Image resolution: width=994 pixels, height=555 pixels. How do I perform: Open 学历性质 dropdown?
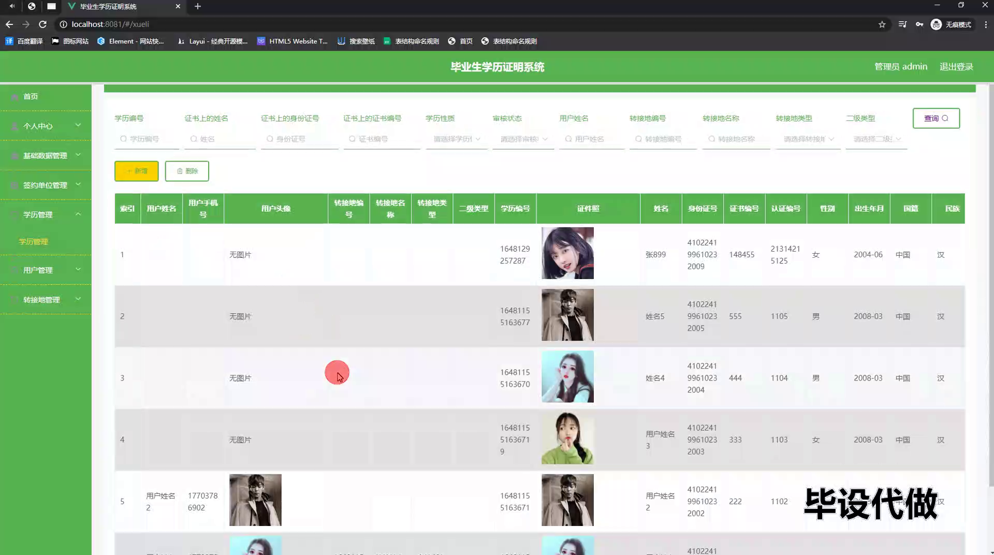point(457,139)
